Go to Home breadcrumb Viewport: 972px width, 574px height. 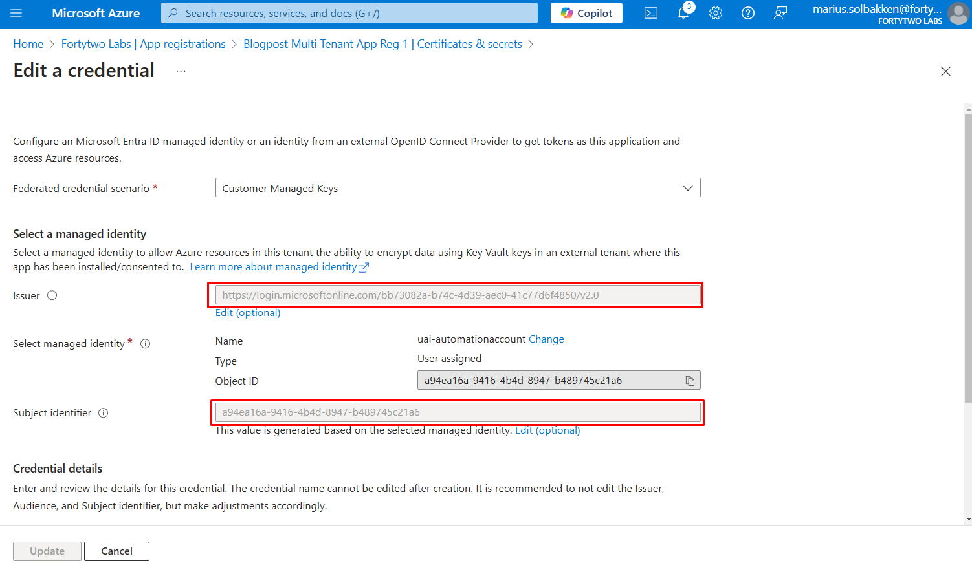28,44
